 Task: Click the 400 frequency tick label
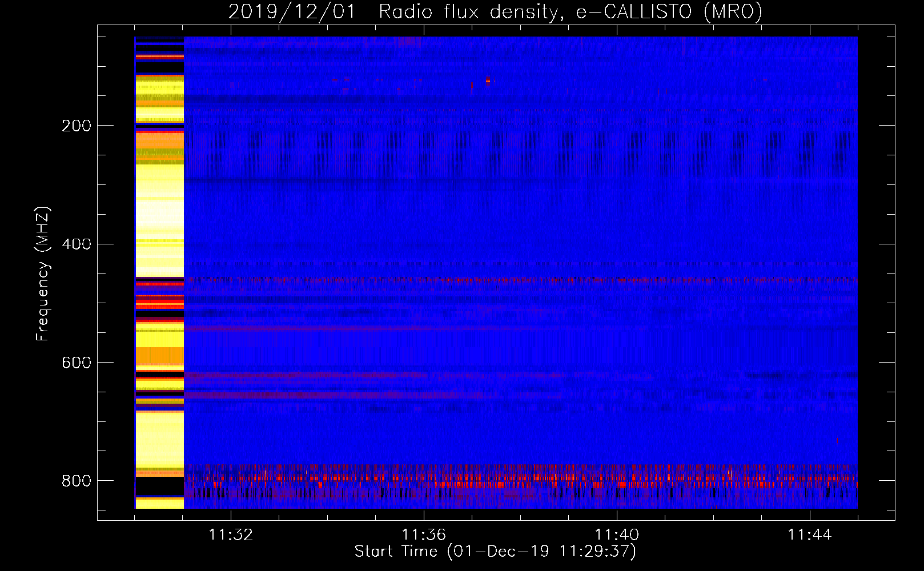[77, 244]
